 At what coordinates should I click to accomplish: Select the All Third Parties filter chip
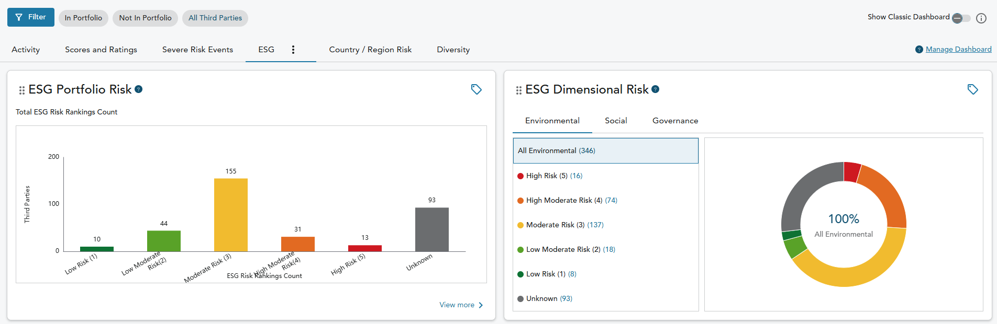pyautogui.click(x=215, y=18)
